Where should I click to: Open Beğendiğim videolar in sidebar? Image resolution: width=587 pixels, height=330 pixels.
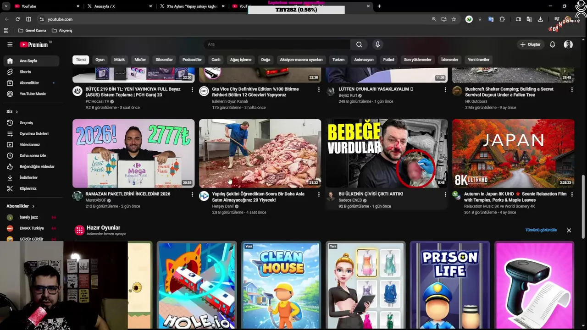click(31, 167)
